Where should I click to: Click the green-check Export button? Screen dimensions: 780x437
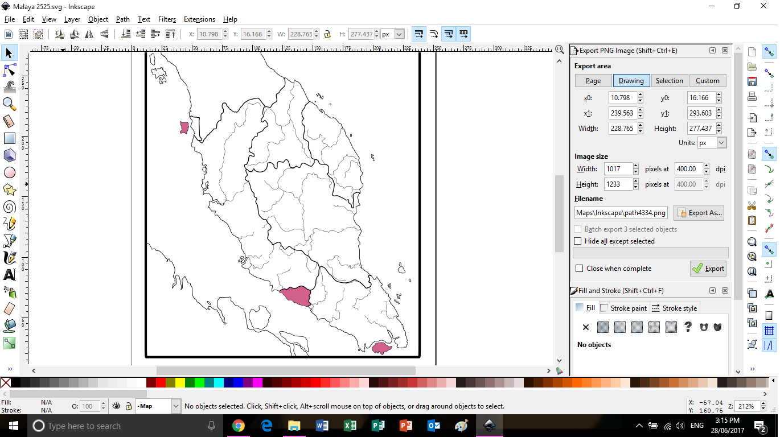[x=708, y=269]
